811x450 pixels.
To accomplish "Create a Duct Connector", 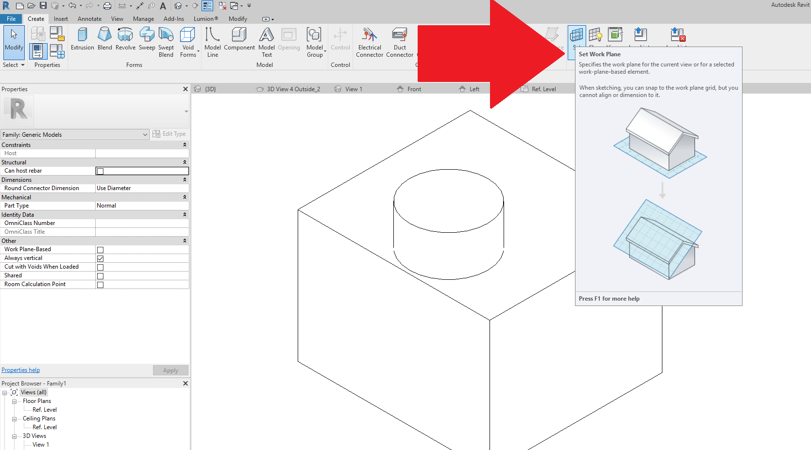I will click(x=400, y=42).
